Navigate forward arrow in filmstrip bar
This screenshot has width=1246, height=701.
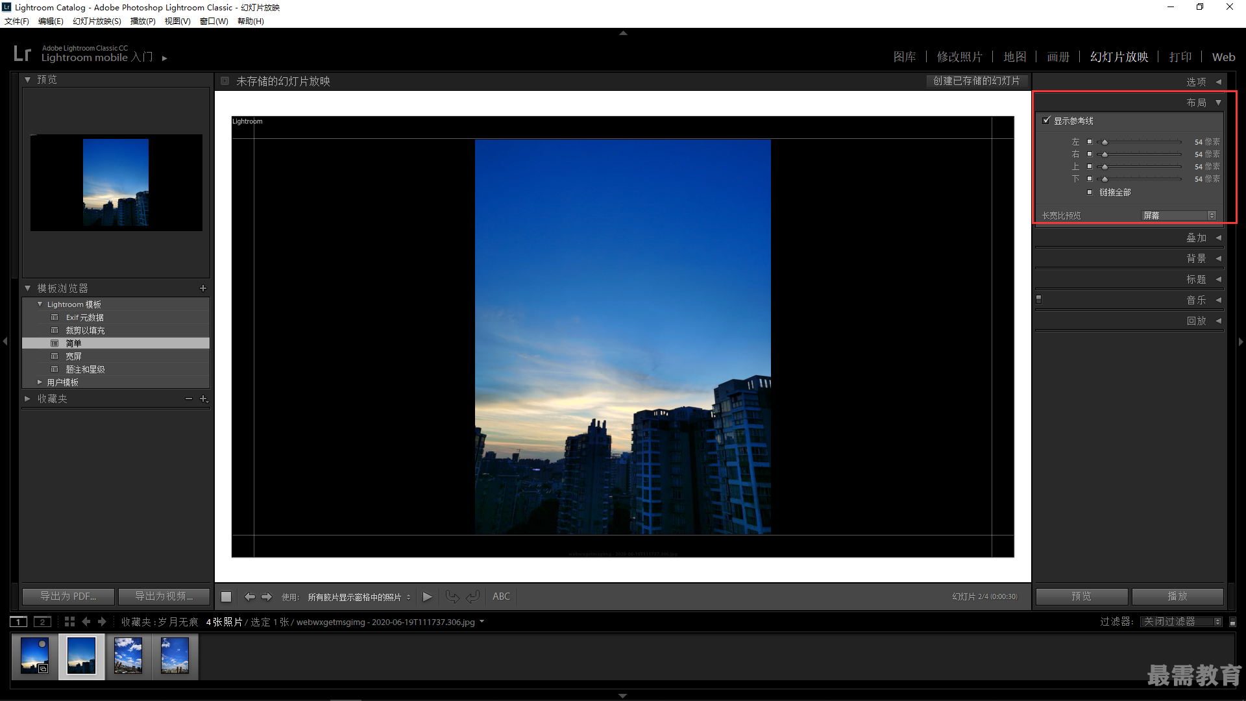coord(102,622)
